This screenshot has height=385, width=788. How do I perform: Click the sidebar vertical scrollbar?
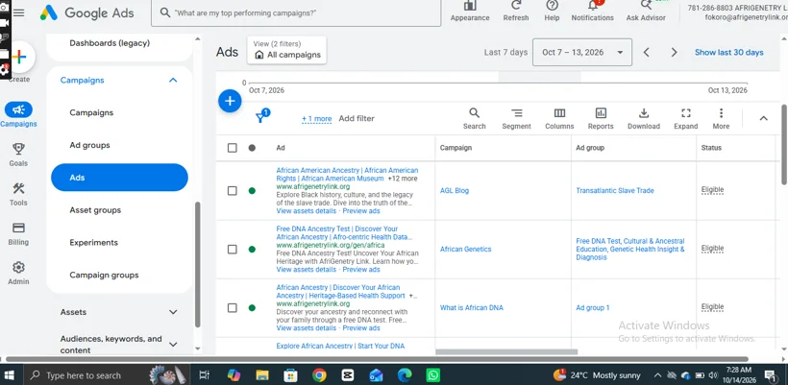(197, 265)
